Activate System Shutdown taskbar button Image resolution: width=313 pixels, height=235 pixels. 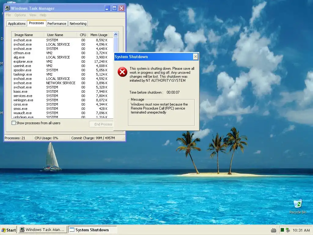(92, 230)
